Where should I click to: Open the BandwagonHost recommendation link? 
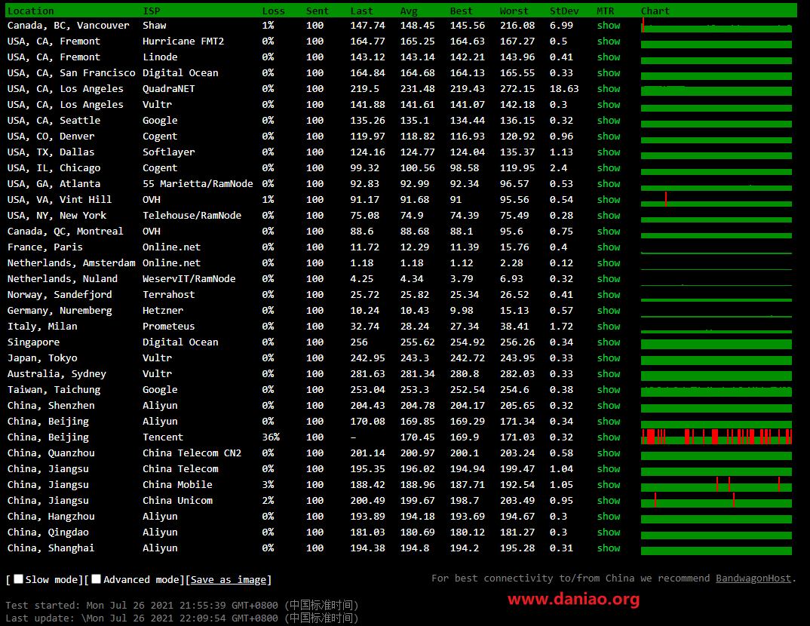pyautogui.click(x=753, y=578)
